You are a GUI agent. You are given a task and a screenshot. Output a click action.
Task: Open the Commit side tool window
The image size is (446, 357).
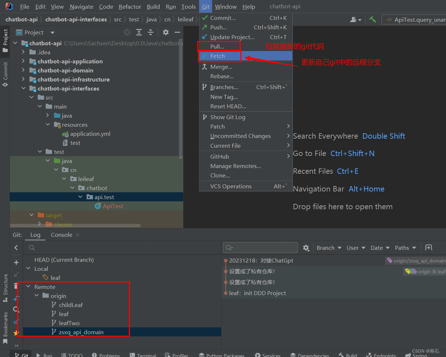[x=5, y=74]
